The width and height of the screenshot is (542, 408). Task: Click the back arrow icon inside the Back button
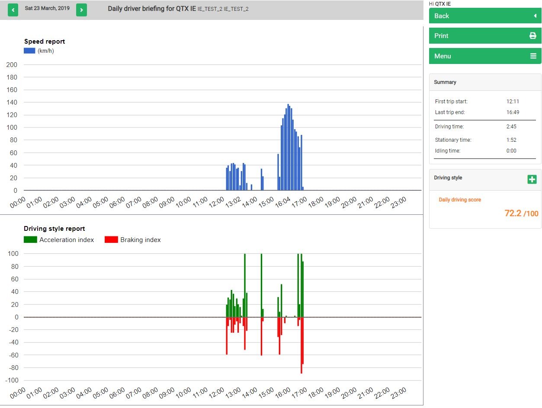coord(536,16)
